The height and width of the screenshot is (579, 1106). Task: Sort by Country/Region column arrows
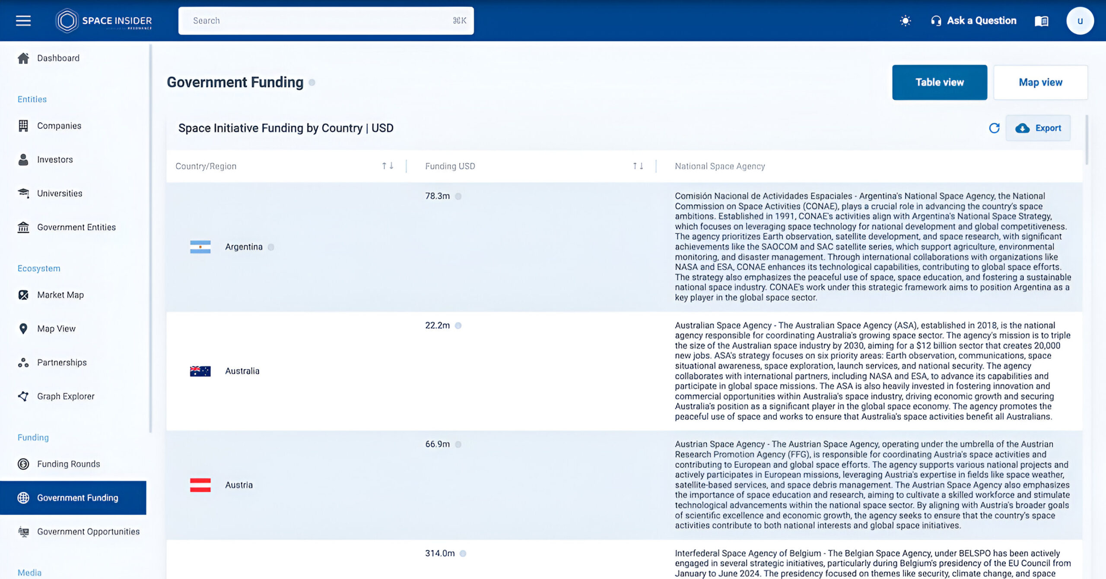[388, 166]
